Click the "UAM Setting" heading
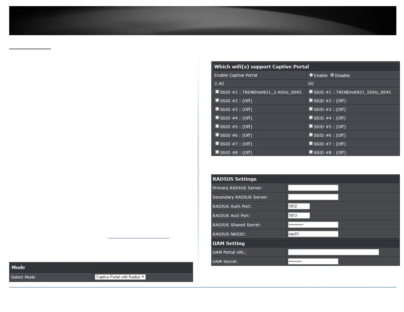Screen dimensions: 404x312 tap(229, 243)
